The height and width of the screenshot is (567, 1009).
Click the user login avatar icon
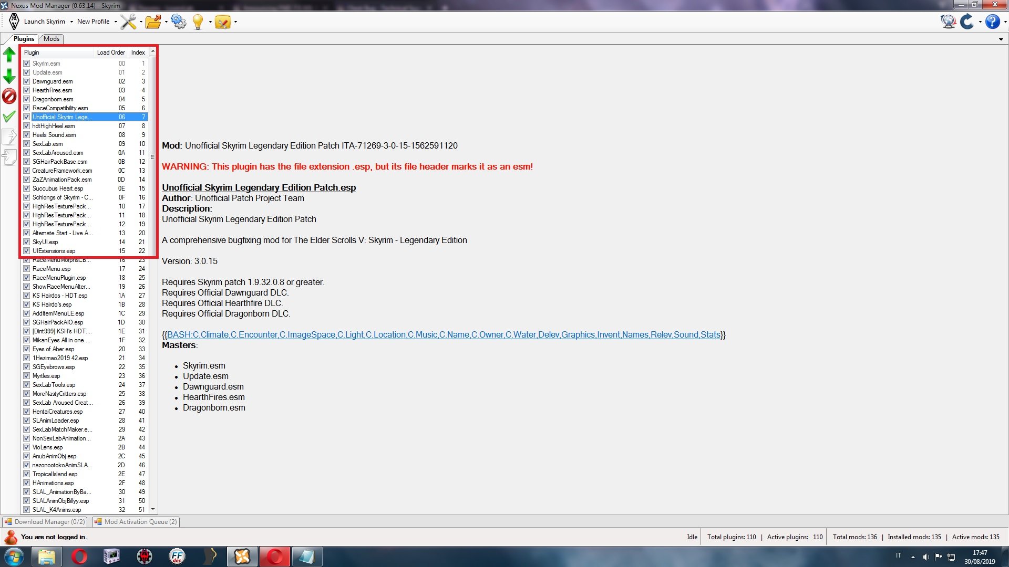(x=11, y=537)
